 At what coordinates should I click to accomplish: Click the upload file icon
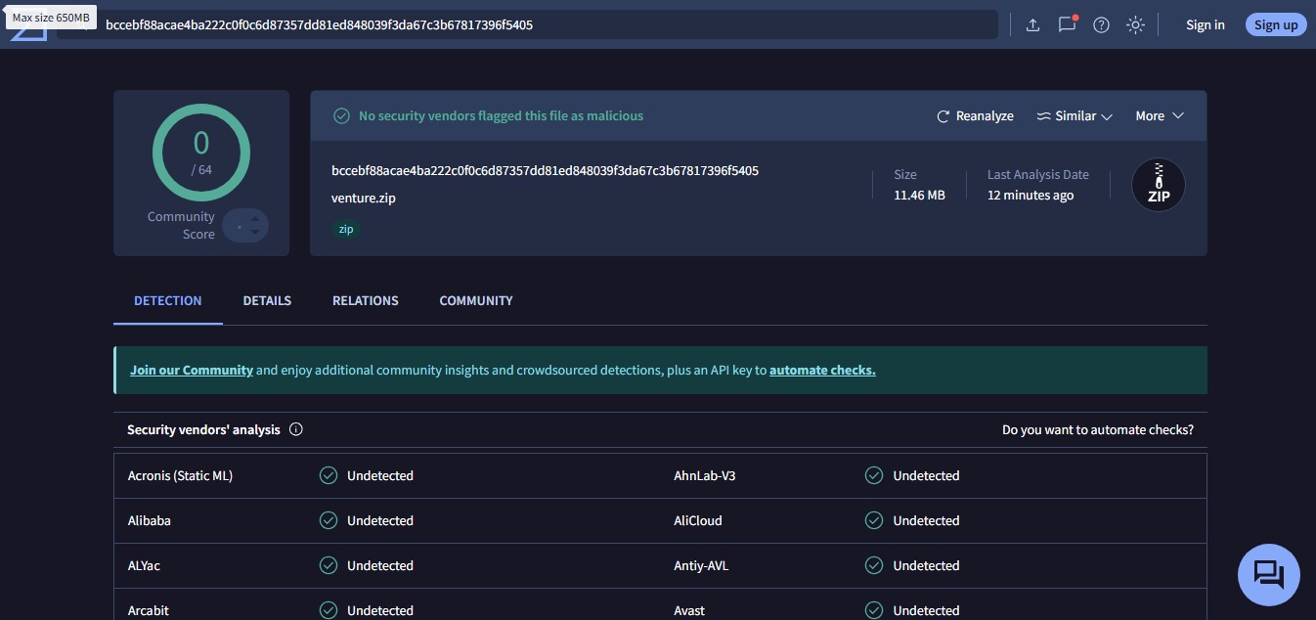click(x=1032, y=25)
